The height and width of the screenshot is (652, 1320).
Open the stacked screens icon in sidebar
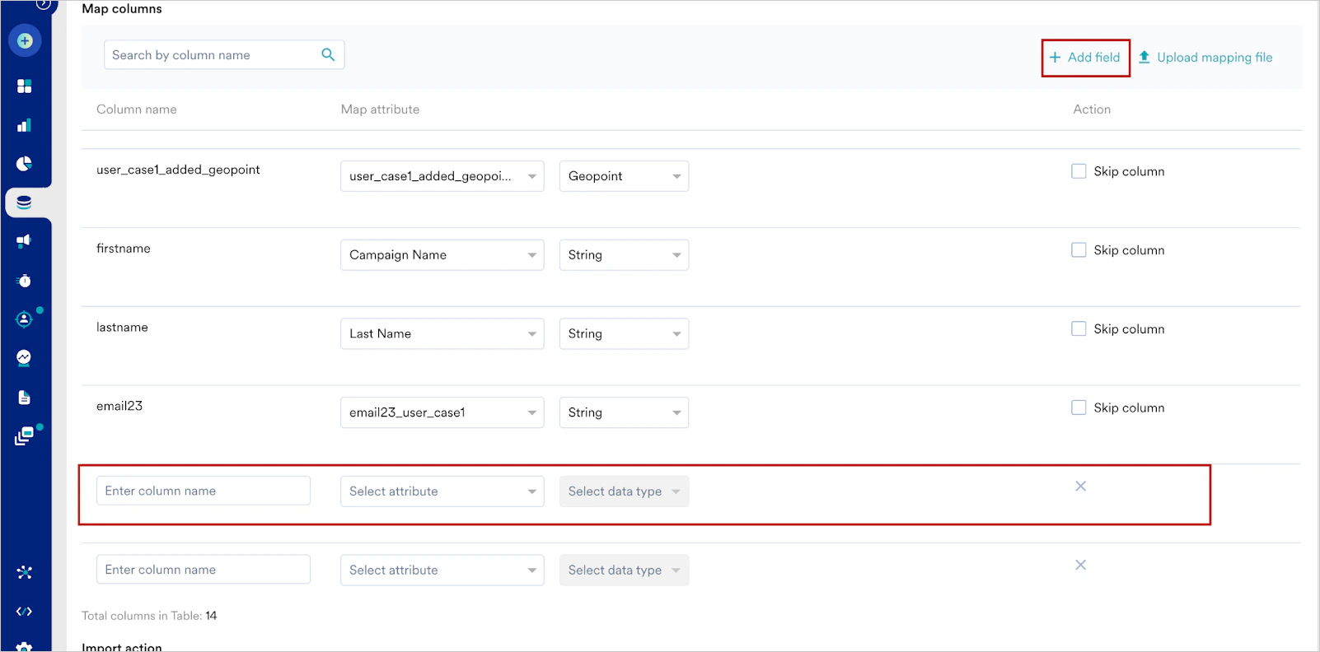(25, 436)
